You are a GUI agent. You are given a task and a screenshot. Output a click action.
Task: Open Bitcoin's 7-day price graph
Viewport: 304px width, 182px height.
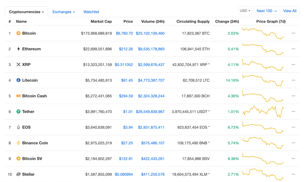coord(263,33)
